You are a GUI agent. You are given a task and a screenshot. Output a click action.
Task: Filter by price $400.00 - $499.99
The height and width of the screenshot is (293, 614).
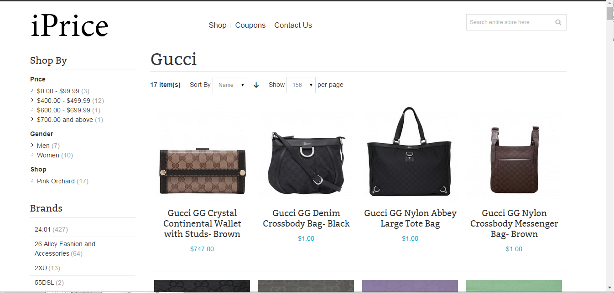coord(63,101)
